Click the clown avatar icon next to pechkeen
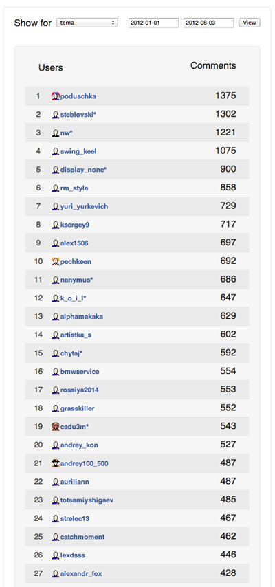Screen dimensions: 275x587 coord(56,262)
